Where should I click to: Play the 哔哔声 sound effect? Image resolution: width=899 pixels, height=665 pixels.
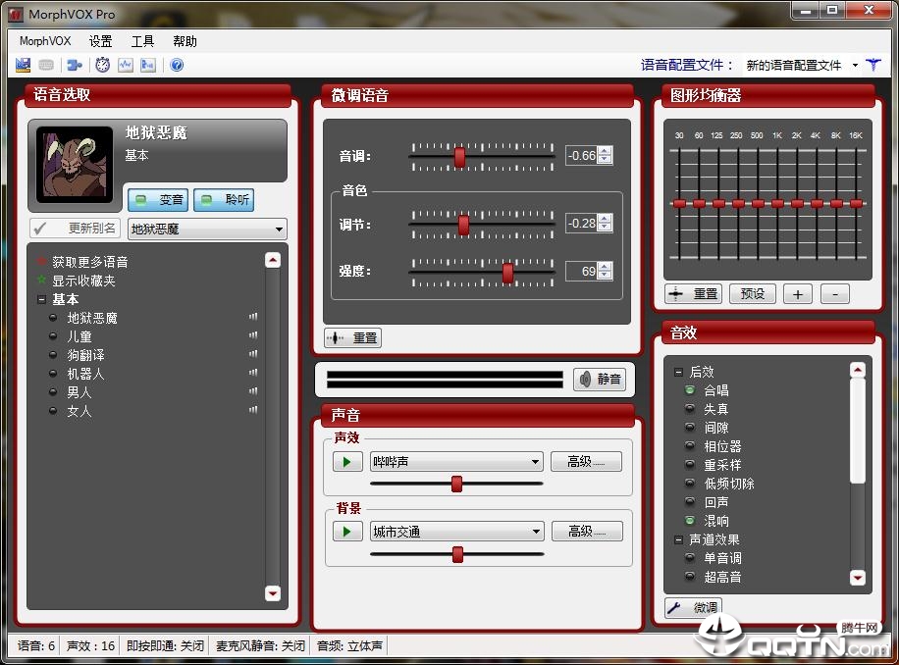[x=347, y=462]
